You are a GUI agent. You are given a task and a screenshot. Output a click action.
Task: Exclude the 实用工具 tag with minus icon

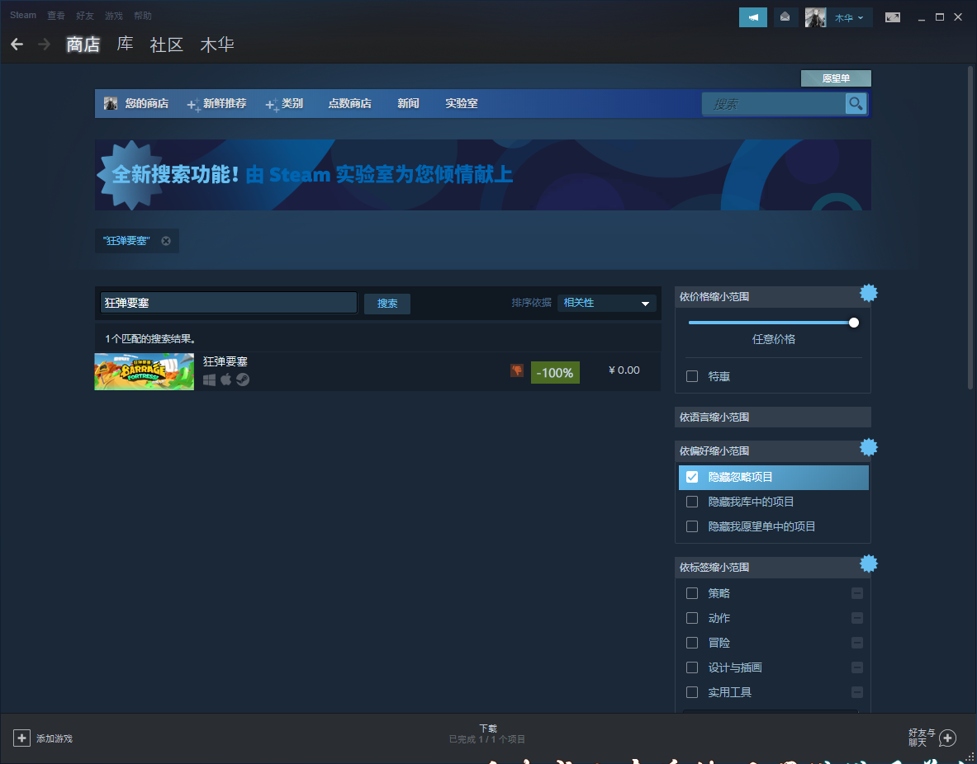coord(856,692)
